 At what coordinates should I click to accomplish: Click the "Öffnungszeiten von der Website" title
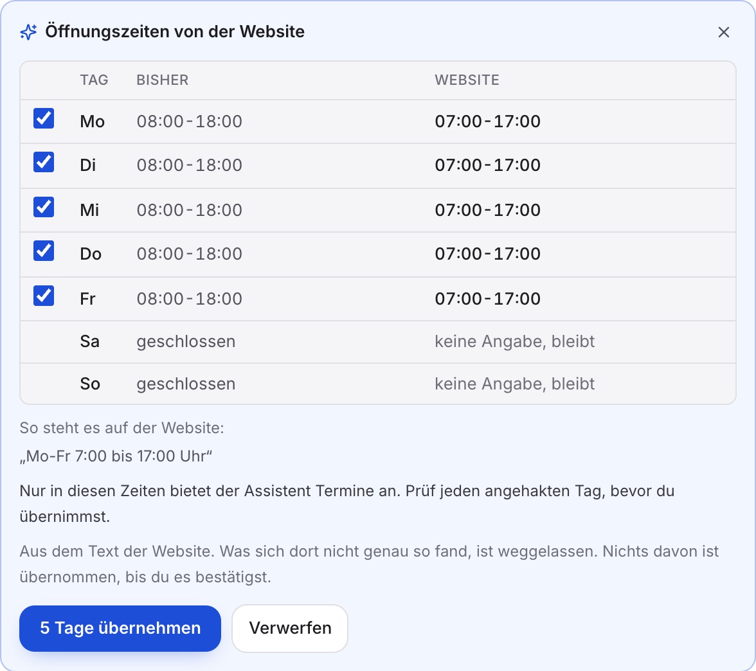tap(175, 32)
